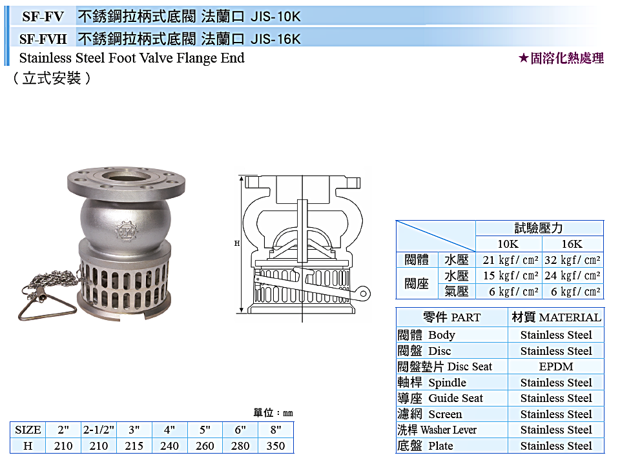This screenshot has width=620, height=462.
Task: Select the 16K column header
Action: click(572, 244)
